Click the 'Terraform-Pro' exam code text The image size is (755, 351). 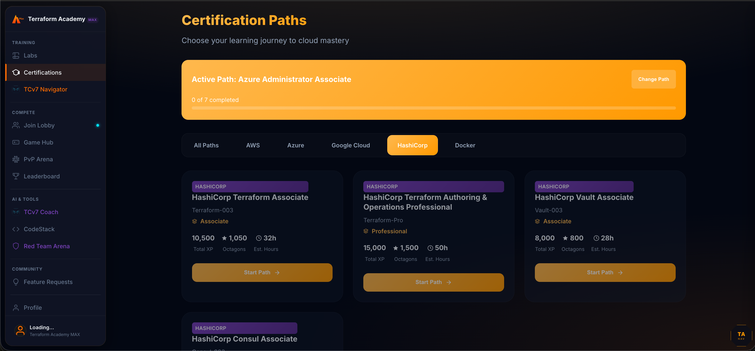[x=383, y=220]
